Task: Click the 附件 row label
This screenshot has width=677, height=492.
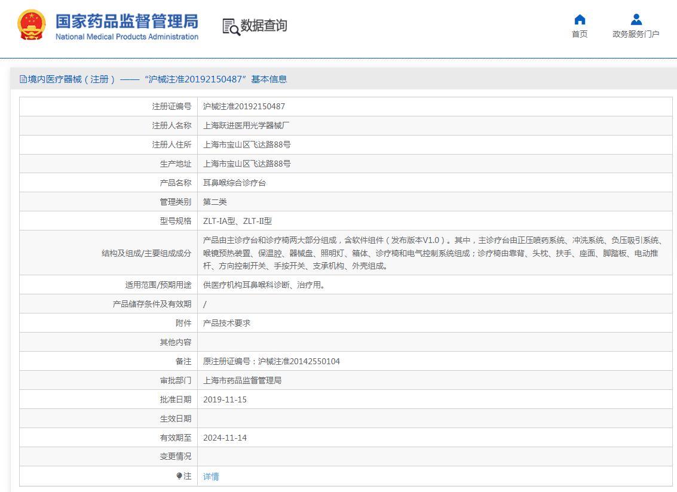Action: 183,323
